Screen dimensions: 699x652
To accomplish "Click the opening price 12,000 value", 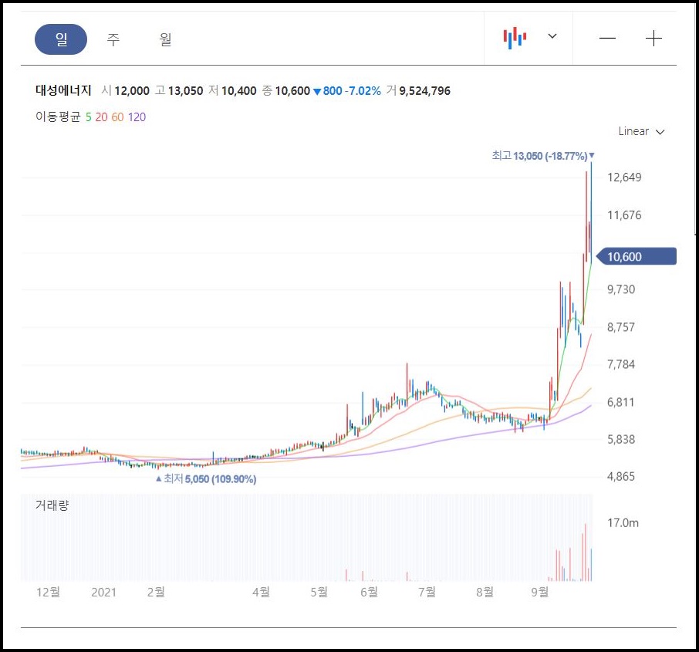I will (132, 91).
